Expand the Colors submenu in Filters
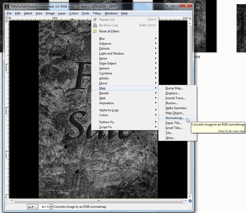This screenshot has width=246, height=213. [x=125, y=115]
